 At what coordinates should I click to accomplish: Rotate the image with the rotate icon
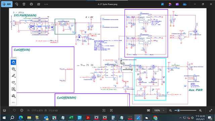16,4
